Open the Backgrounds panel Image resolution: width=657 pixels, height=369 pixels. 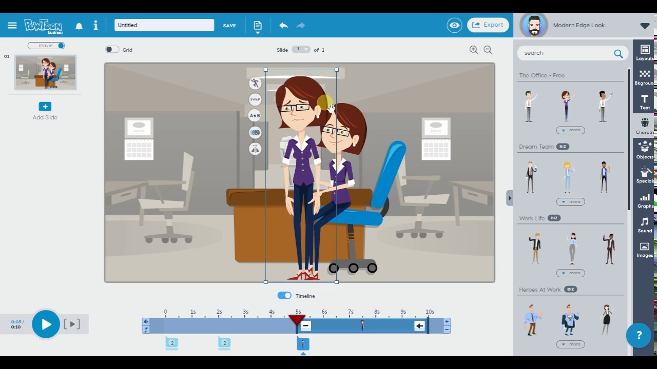point(645,77)
